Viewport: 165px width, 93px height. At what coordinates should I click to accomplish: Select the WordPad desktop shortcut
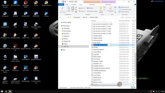[x=15, y=14]
